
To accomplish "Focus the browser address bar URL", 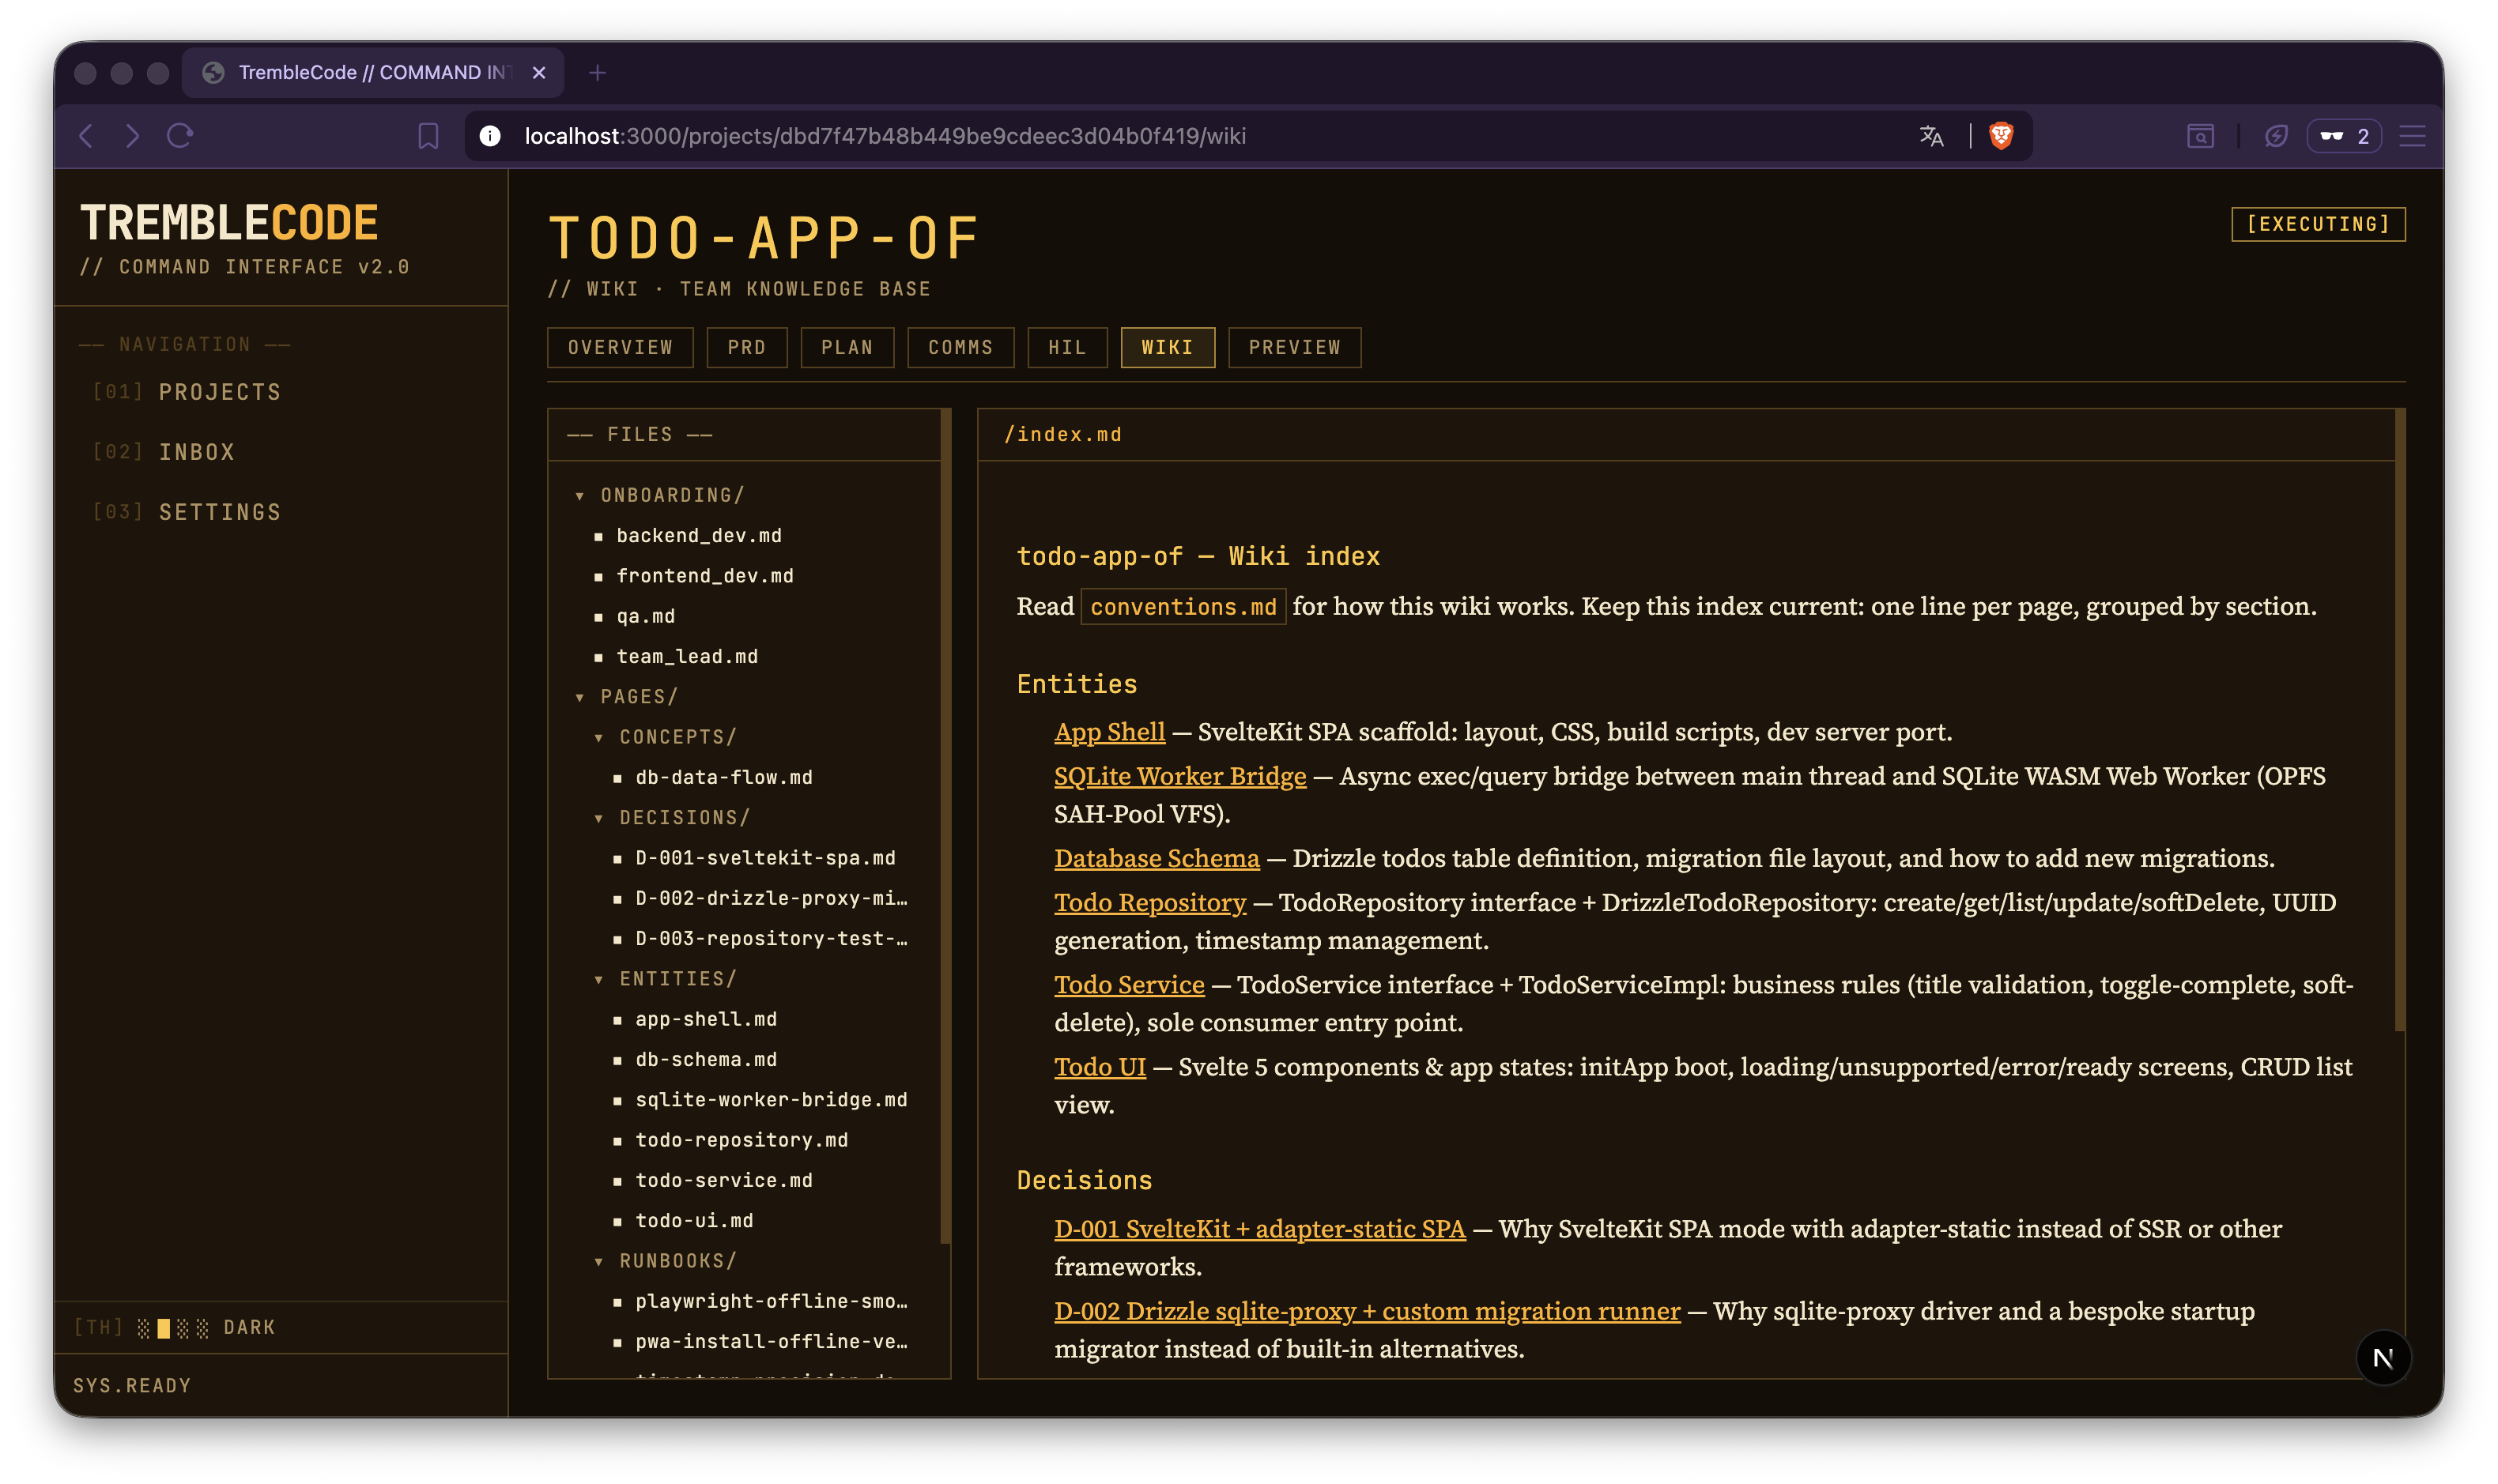I will 885,136.
